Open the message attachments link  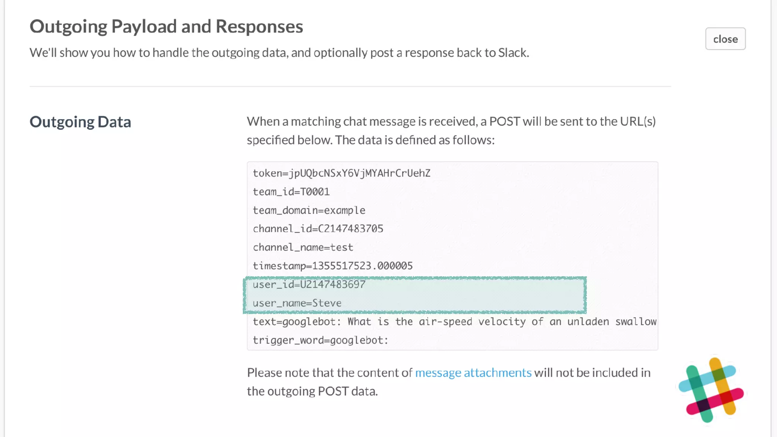[x=473, y=373]
